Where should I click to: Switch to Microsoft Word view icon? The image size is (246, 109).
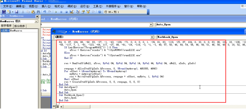4,12
